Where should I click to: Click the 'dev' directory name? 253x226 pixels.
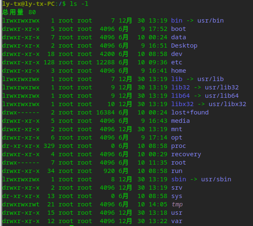pos(177,54)
